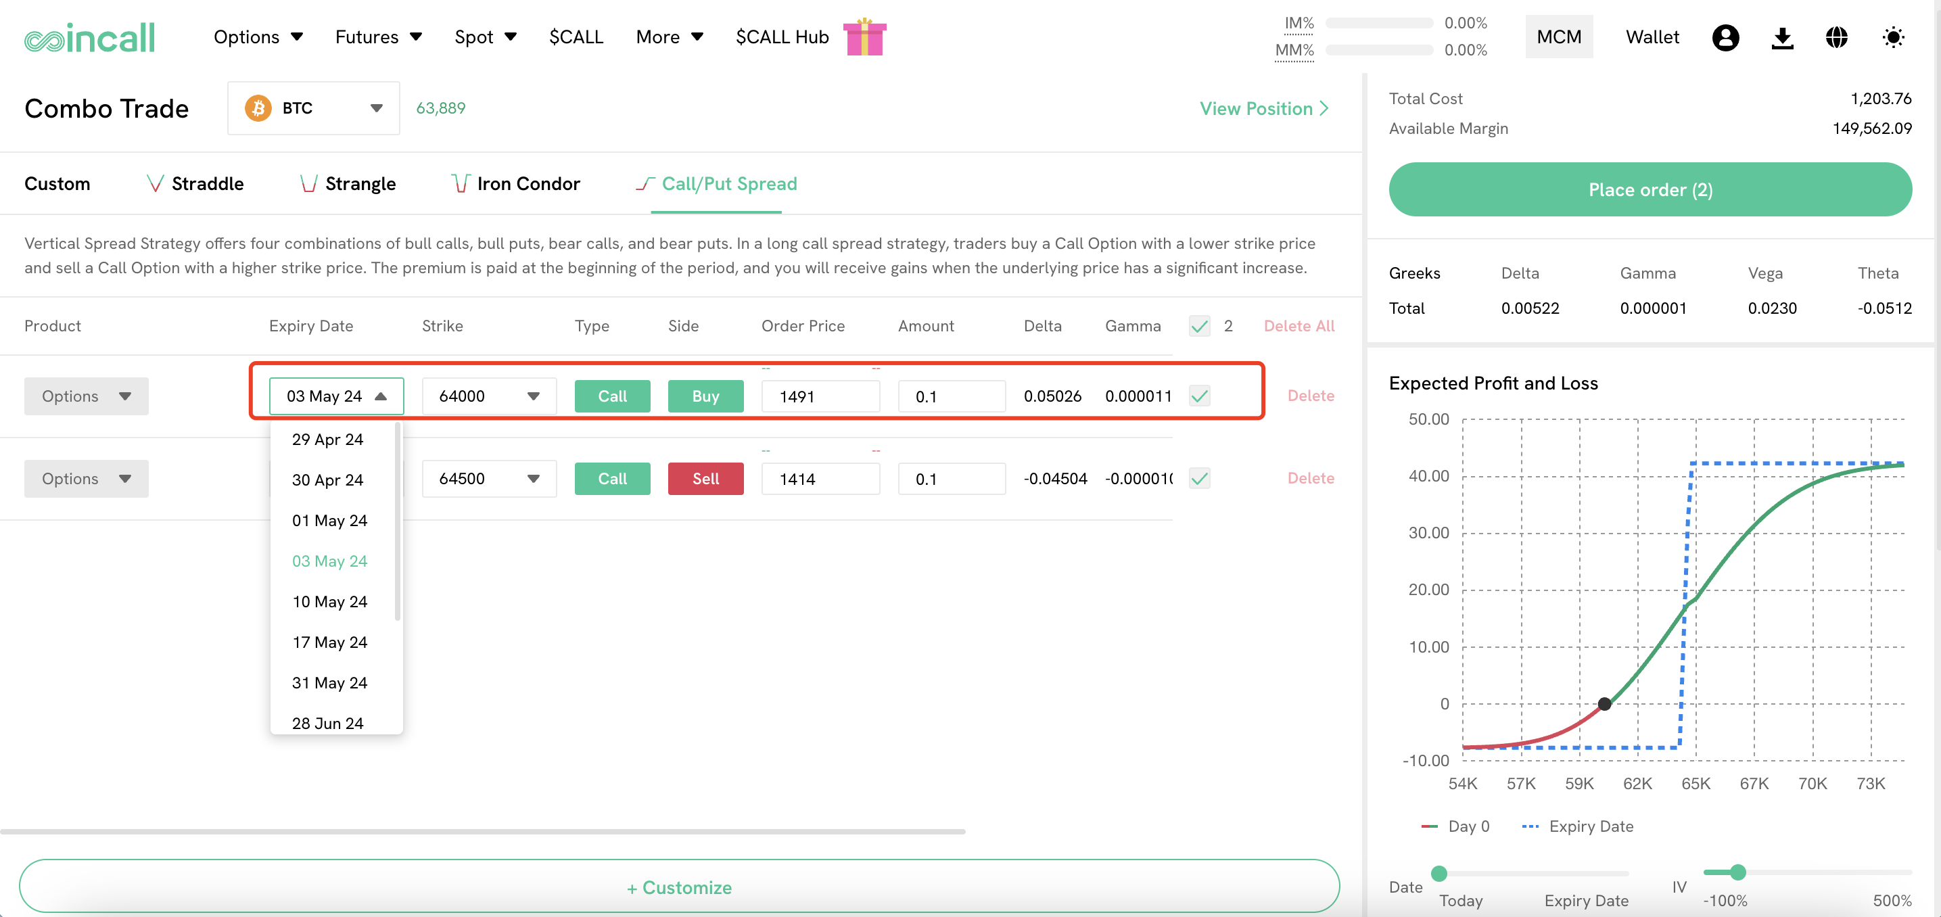Choose 10 May 24 expiry date
The height and width of the screenshot is (917, 1941).
[329, 601]
